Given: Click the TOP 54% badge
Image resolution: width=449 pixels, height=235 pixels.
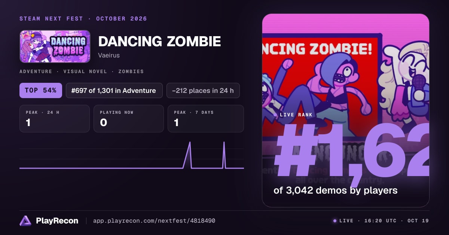Looking at the screenshot, I should click(x=41, y=90).
